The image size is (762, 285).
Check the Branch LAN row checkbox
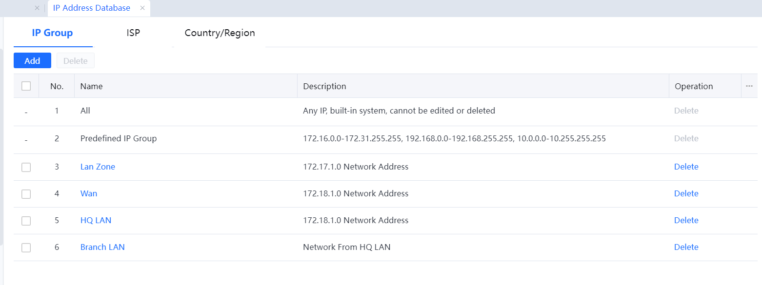click(26, 247)
